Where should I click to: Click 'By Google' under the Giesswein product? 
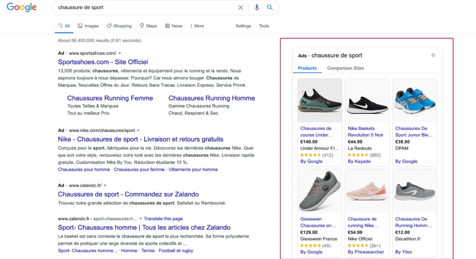coord(311,252)
